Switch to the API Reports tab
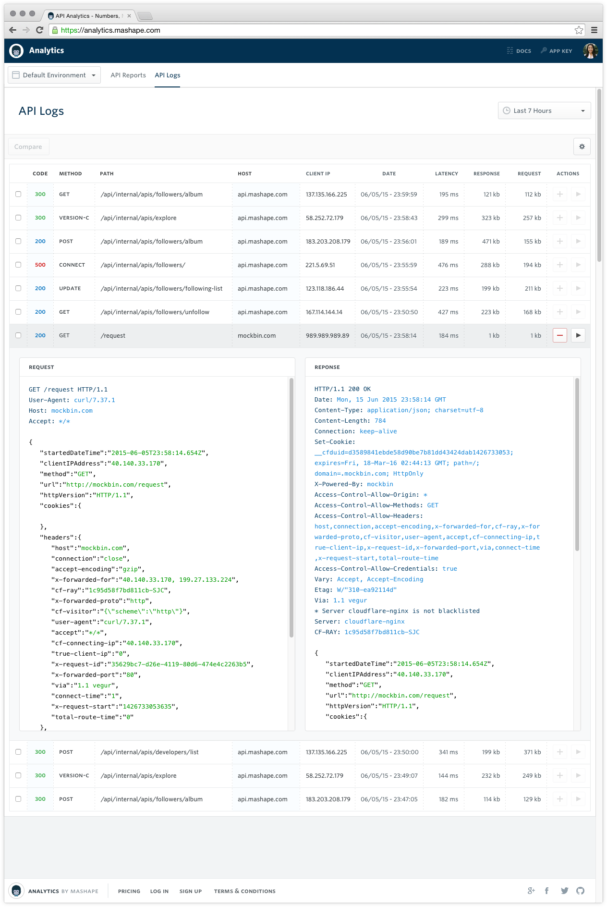 (x=128, y=75)
